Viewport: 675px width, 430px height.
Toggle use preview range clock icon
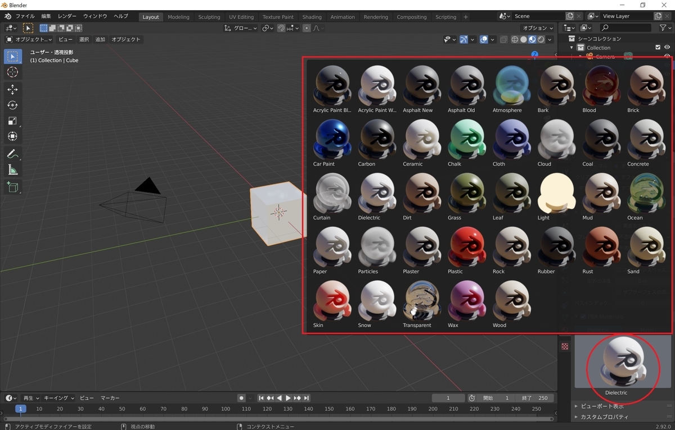(471, 398)
